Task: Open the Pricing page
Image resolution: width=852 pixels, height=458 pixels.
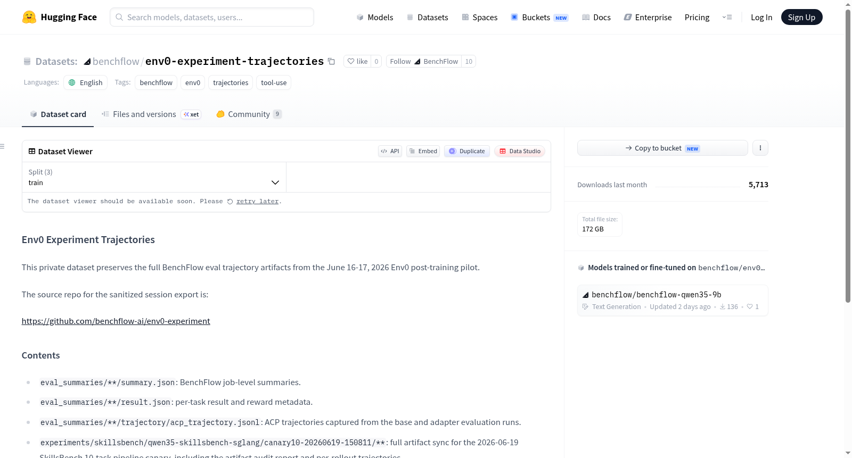Action: [697, 17]
